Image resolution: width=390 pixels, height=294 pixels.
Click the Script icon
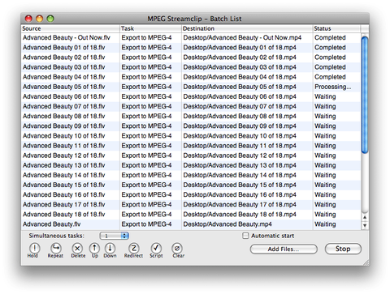(x=156, y=248)
